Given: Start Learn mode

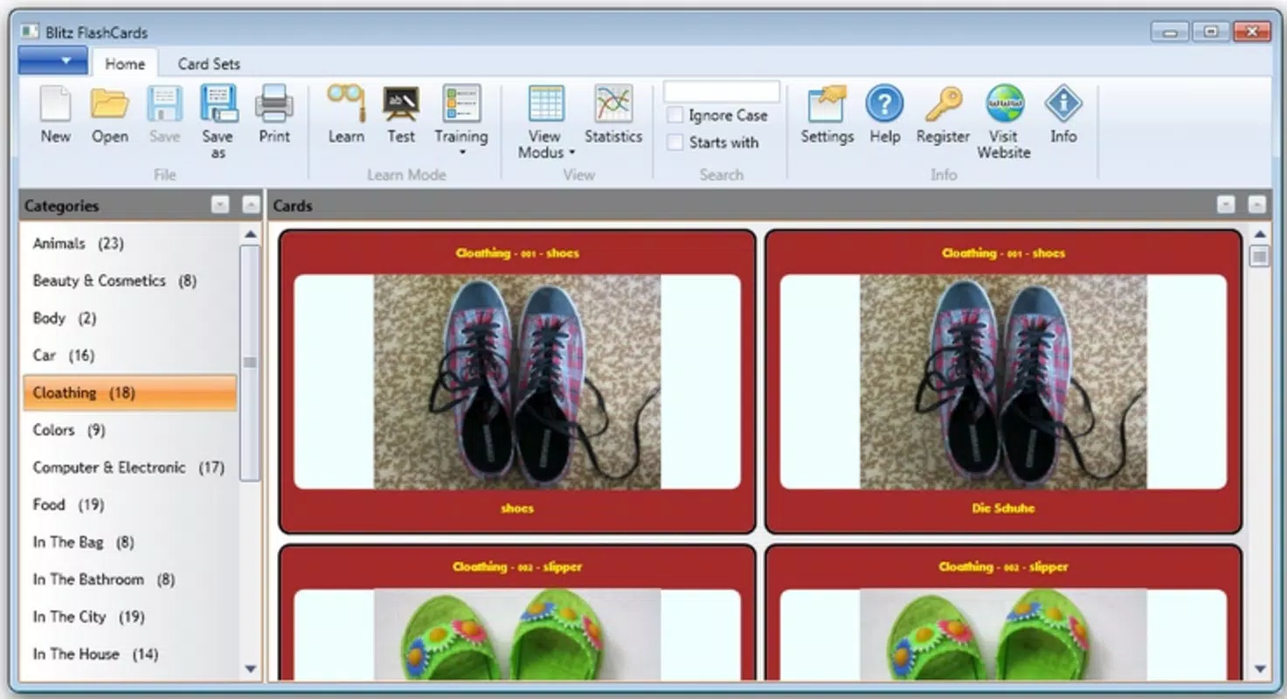Looking at the screenshot, I should point(346,114).
